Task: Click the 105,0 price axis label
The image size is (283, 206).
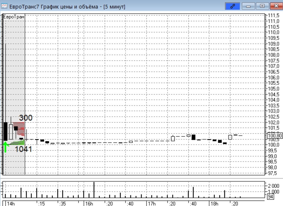Action: click(273, 89)
